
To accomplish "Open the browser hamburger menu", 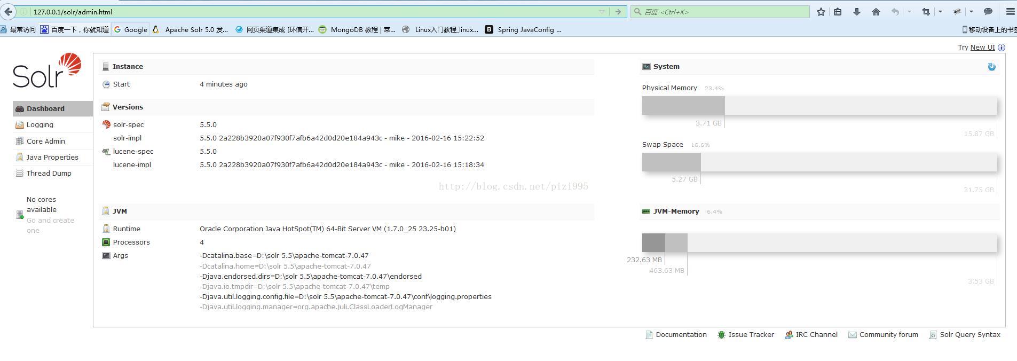I will tap(1010, 12).
